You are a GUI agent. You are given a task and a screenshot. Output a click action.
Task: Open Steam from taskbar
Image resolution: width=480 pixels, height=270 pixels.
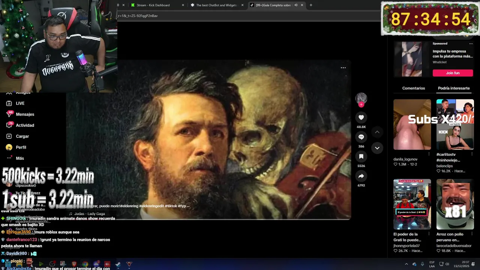click(118, 264)
